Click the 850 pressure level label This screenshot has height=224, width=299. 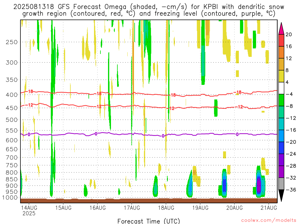click(12, 179)
